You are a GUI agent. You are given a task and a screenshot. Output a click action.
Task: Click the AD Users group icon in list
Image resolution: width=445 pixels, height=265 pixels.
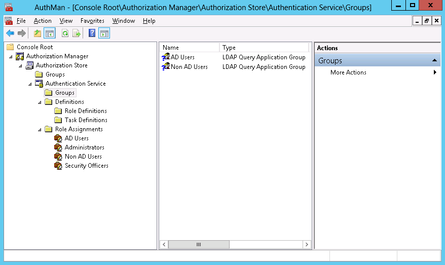coord(166,57)
